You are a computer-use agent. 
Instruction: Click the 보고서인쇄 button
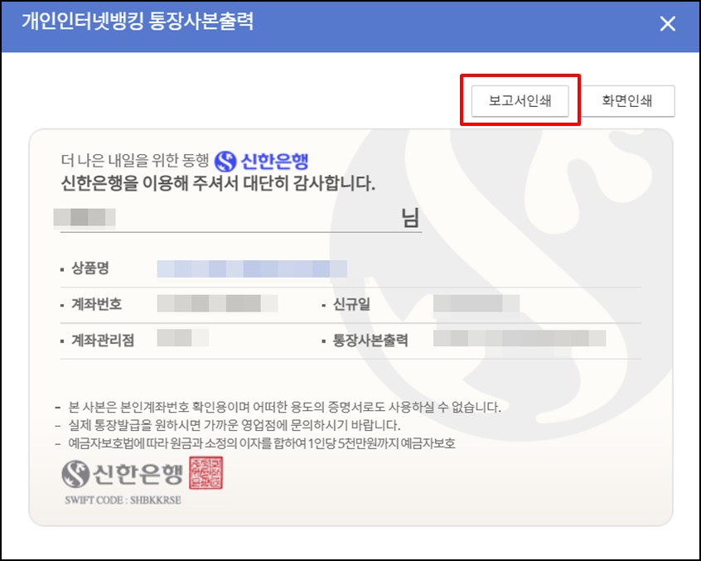(520, 101)
